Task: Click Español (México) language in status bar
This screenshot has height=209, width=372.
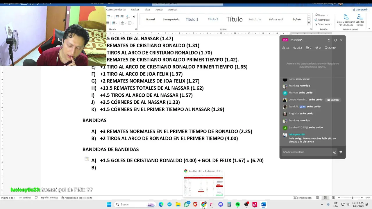Action: 49,198
